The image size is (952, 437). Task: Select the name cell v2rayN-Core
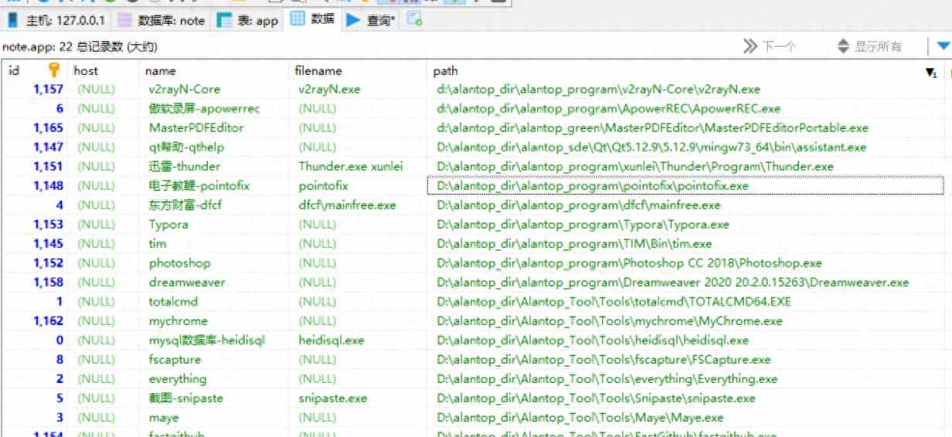[x=184, y=90]
